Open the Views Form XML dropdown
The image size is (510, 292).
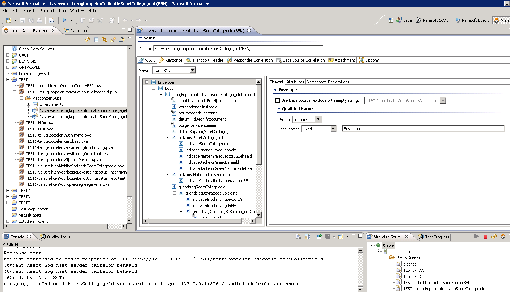coord(193,70)
